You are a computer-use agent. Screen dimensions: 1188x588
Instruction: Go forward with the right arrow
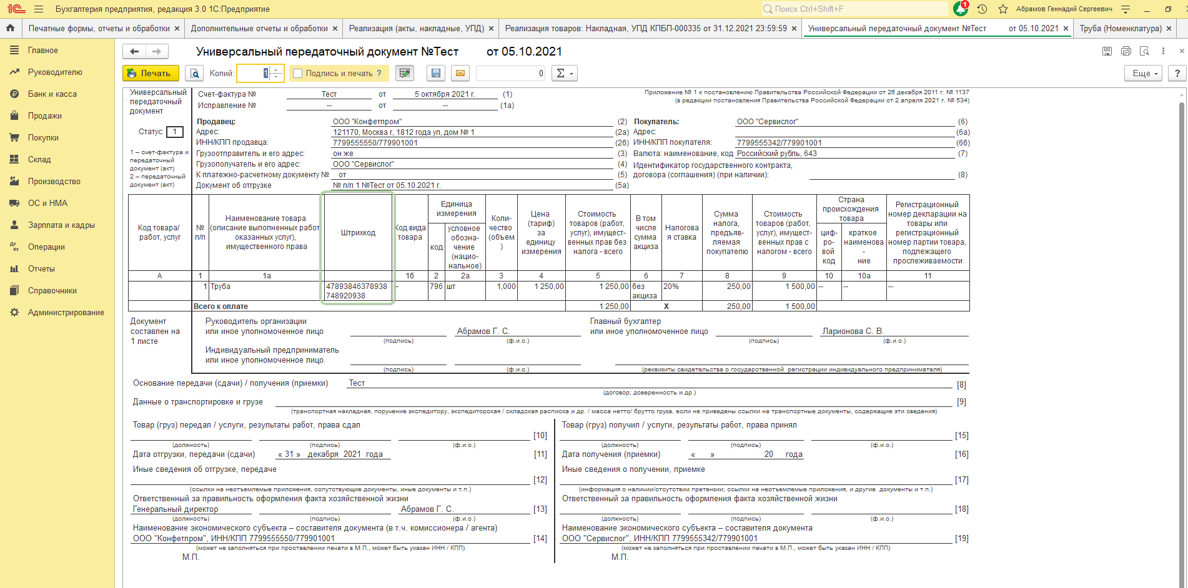click(157, 52)
